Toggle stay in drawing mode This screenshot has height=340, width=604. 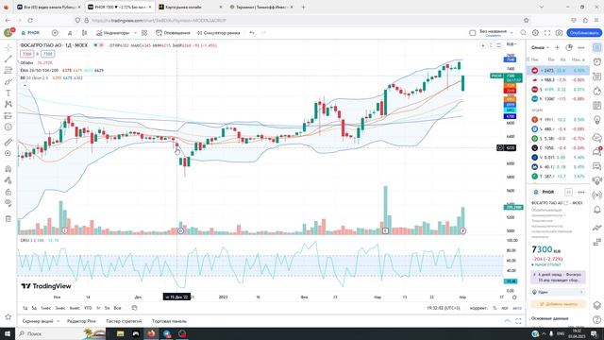(x=8, y=180)
